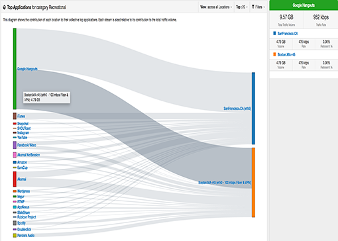Select the RTMP application label
Viewport: 338px width, 241px height.
[21, 201]
